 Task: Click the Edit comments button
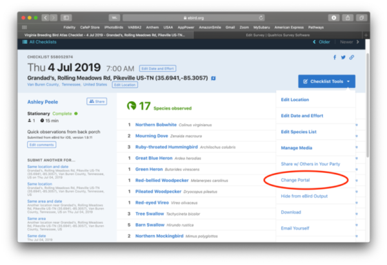[x=41, y=145]
